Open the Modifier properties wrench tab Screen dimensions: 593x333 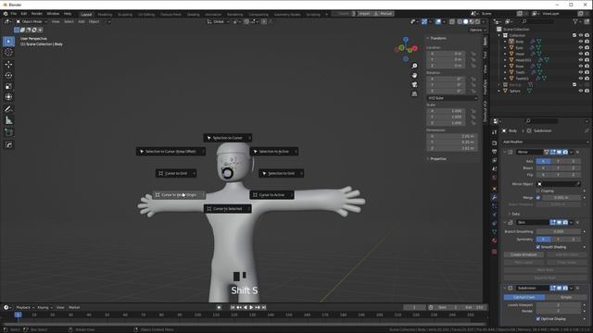coord(494,197)
